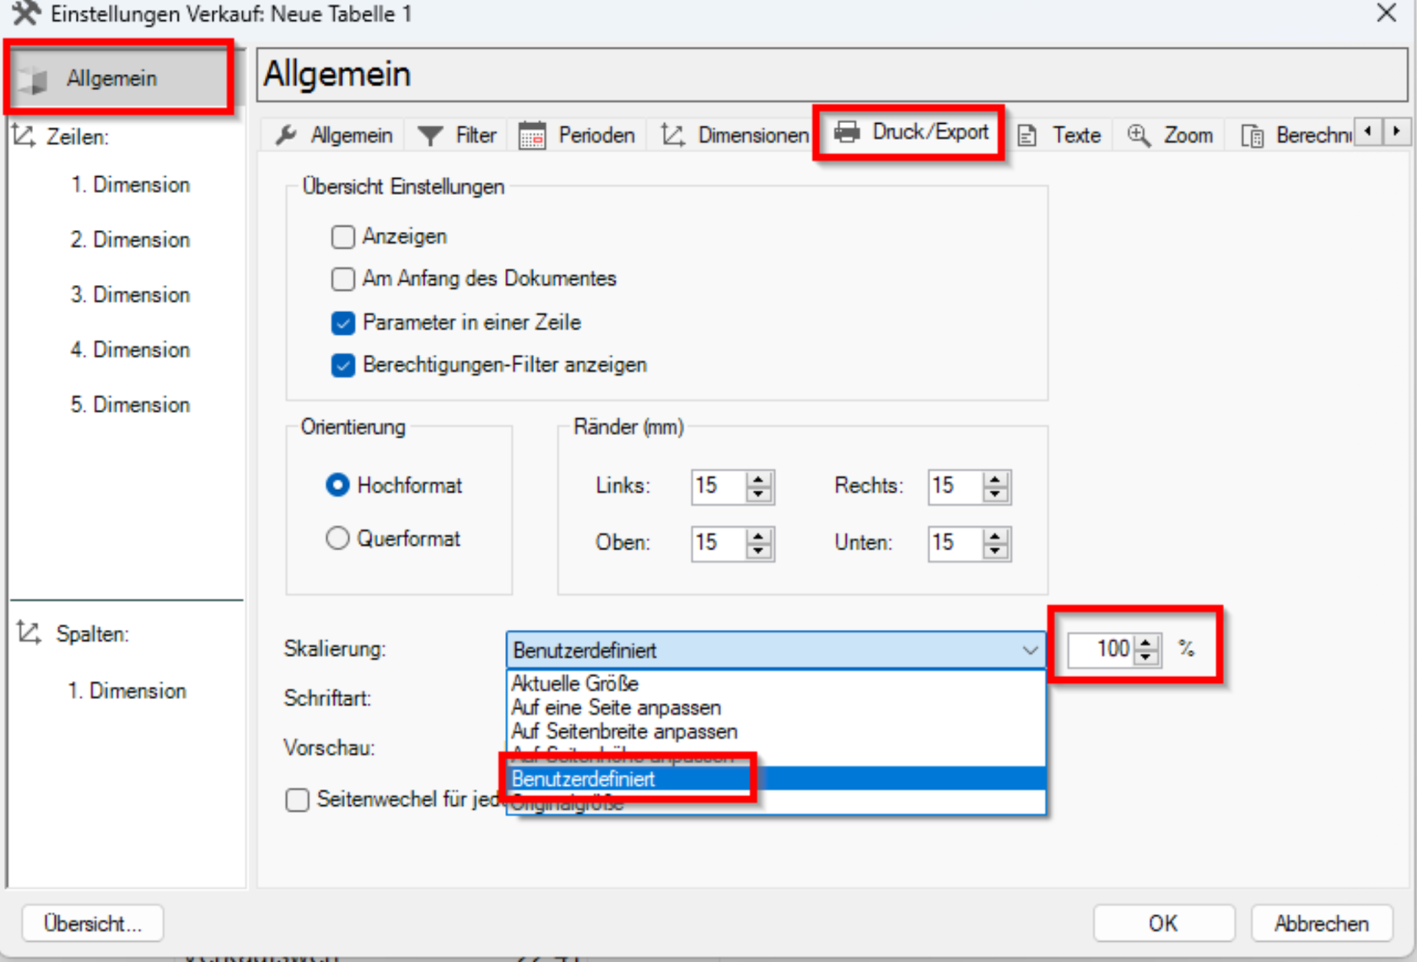Decrease the Unten margin value

[996, 552]
